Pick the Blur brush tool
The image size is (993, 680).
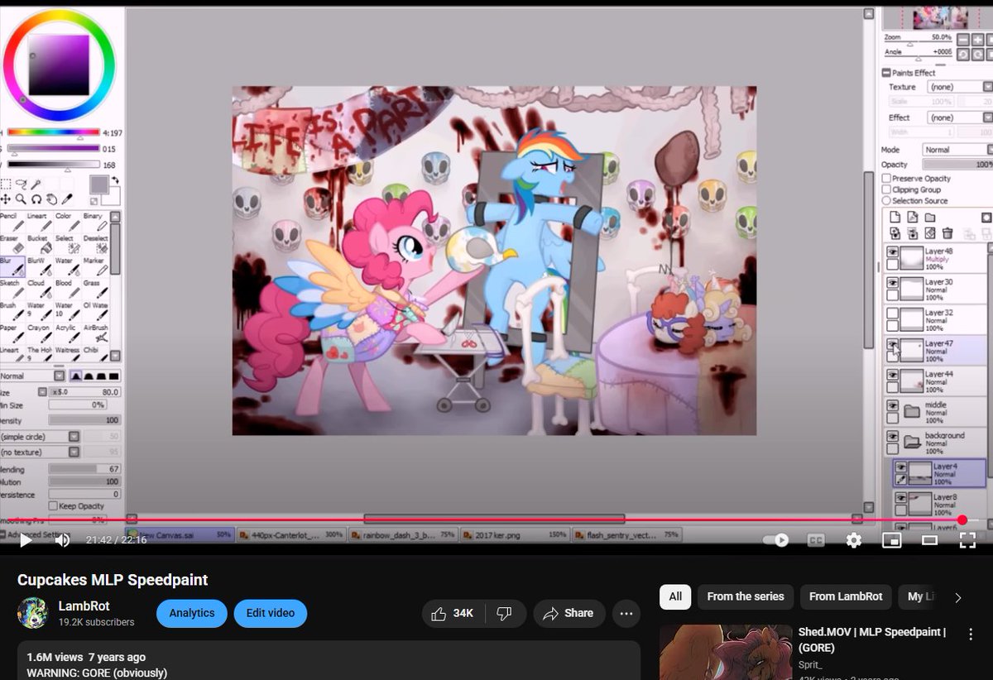click(11, 267)
